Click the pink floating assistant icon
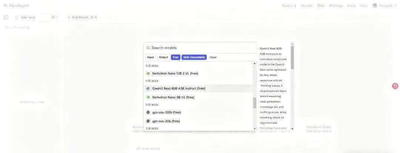 [x=395, y=86]
